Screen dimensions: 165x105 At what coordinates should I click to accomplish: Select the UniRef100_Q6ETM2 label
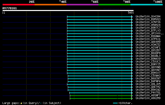pyautogui.click(x=148, y=87)
